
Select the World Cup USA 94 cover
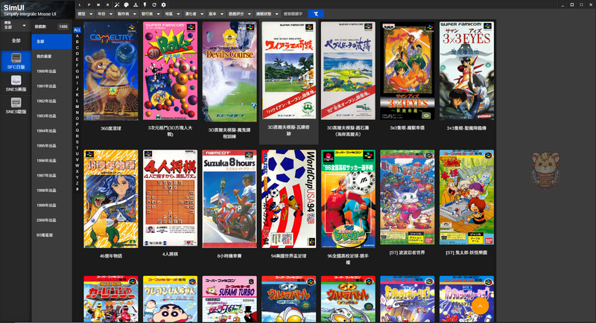coord(289,199)
